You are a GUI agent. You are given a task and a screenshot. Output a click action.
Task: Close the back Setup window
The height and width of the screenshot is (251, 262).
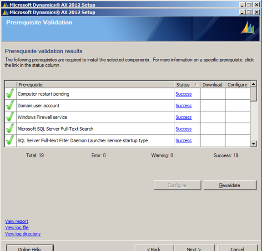pyautogui.click(x=257, y=5)
